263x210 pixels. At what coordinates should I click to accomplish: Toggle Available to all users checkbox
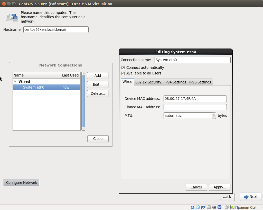coord(123,73)
